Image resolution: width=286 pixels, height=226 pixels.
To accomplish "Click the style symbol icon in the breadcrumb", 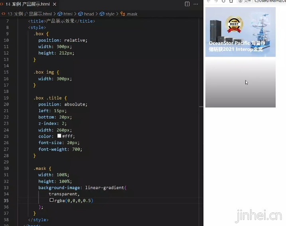I will pos(102,14).
